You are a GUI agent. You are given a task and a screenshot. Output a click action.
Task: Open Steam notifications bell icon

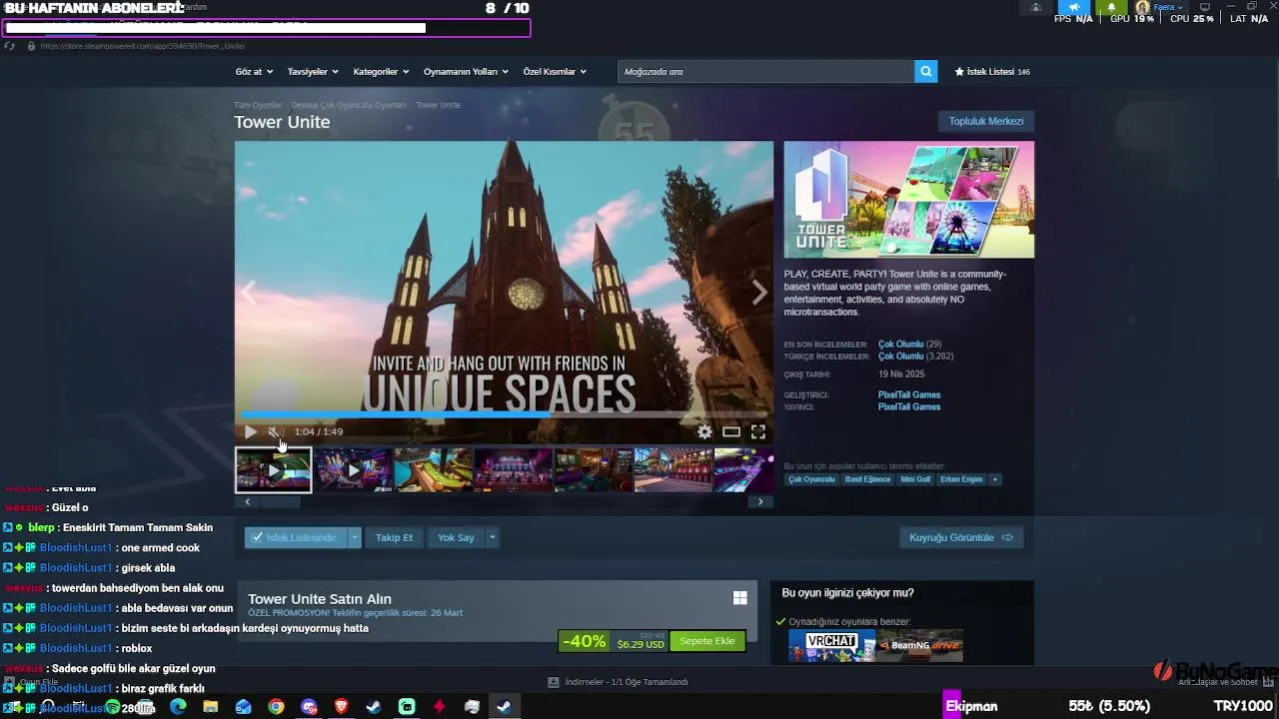(1111, 7)
